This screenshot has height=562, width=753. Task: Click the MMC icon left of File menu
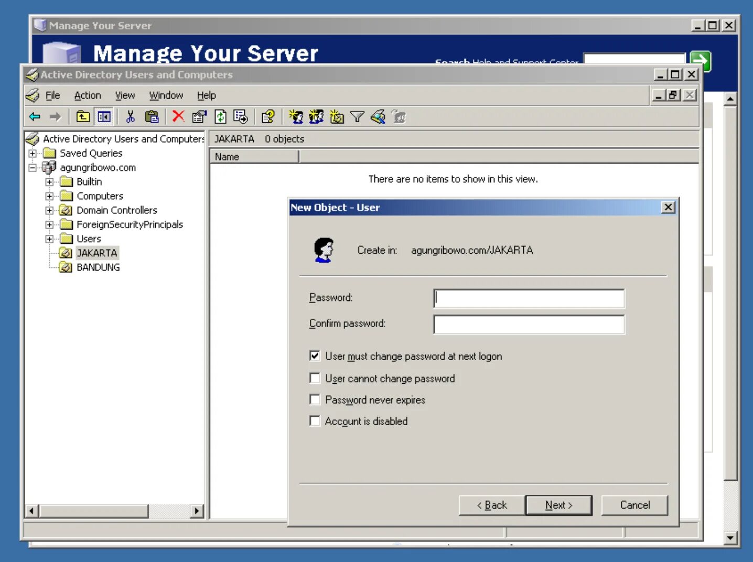[x=33, y=95]
